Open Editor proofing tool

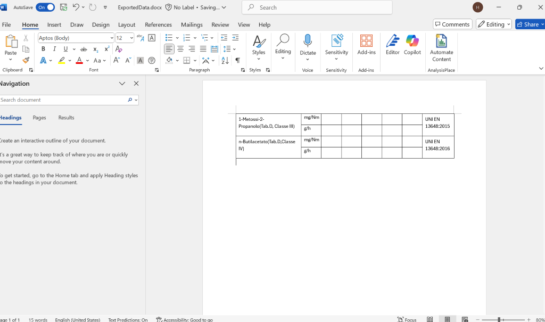pos(392,45)
